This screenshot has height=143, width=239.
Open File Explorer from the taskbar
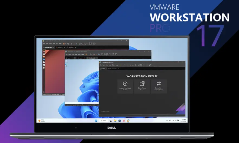pos(115,120)
